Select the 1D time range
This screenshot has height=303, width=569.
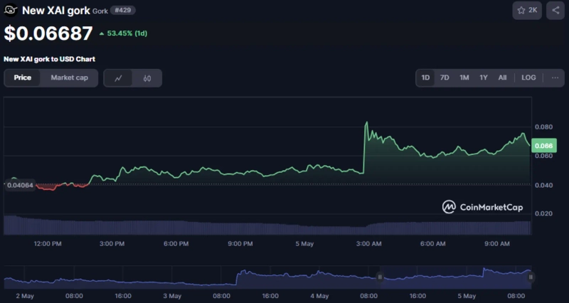425,78
